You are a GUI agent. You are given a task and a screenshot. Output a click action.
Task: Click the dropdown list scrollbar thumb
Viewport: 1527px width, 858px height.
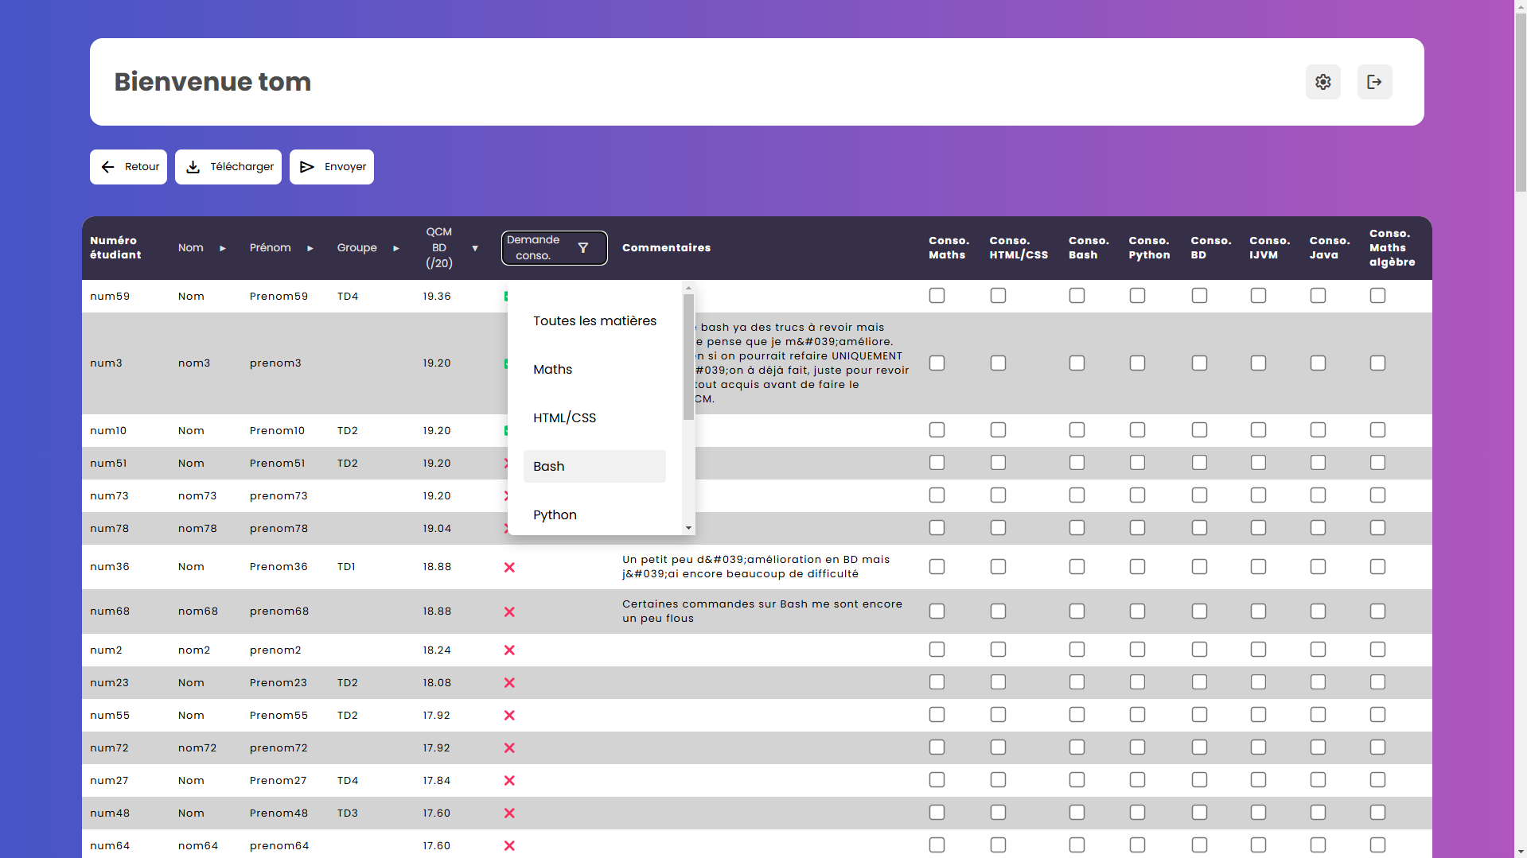pyautogui.click(x=688, y=356)
